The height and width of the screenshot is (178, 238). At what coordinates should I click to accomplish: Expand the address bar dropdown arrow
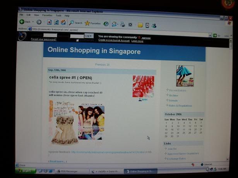210,35
